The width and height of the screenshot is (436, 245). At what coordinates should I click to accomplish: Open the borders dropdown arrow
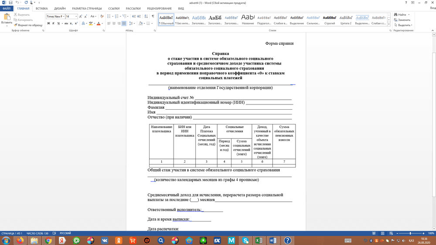click(x=152, y=23)
